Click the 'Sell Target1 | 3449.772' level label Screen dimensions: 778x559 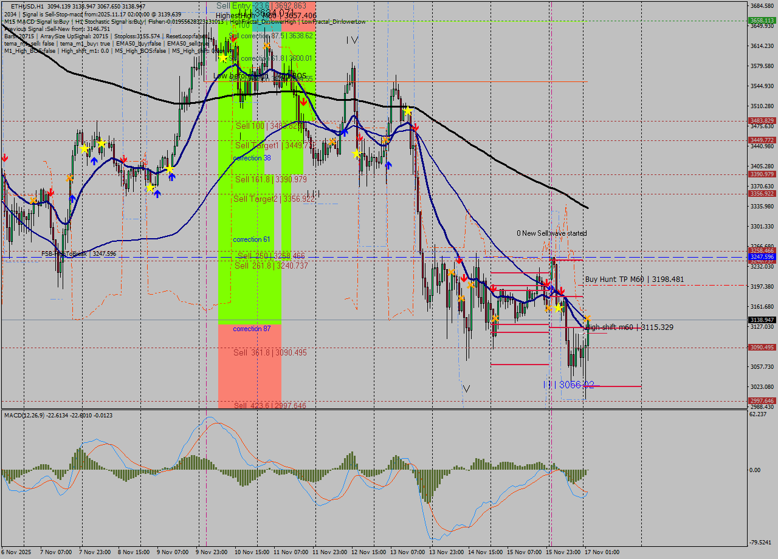coord(274,146)
